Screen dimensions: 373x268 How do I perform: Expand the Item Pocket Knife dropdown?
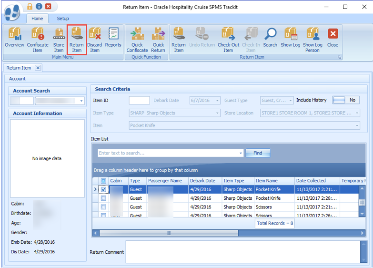pos(357,125)
